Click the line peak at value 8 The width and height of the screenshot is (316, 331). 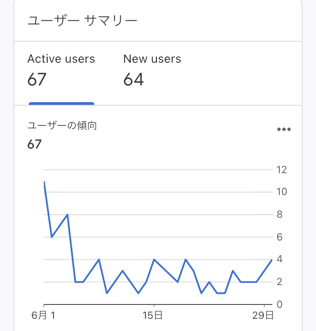point(67,215)
